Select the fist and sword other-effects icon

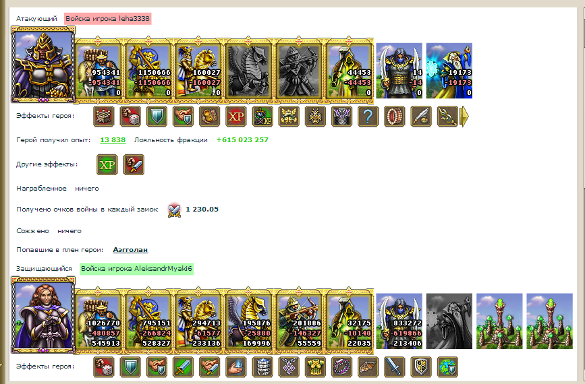click(x=134, y=164)
